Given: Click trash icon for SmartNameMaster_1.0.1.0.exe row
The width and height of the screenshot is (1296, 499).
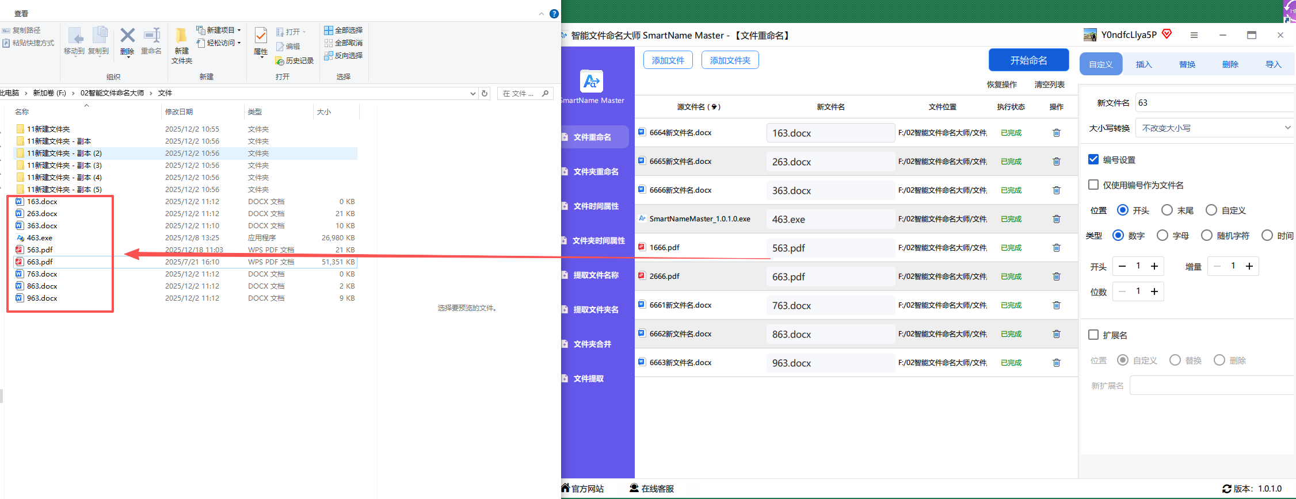Looking at the screenshot, I should pos(1057,219).
